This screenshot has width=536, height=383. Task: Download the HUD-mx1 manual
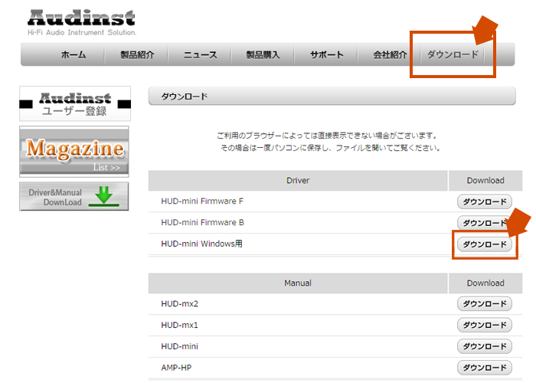[x=485, y=325]
